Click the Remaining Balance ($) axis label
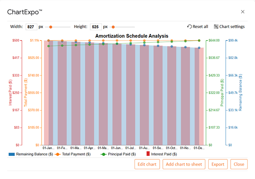255x179 pixels. [x=240, y=92]
